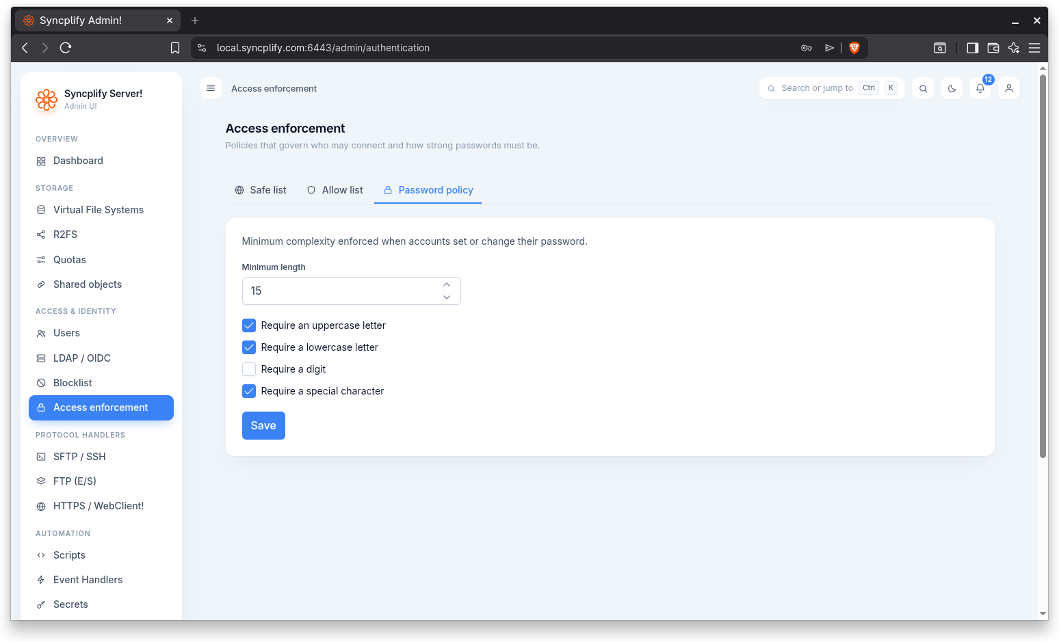1059x642 pixels.
Task: Open Dashboard from the sidebar
Action: click(x=101, y=161)
